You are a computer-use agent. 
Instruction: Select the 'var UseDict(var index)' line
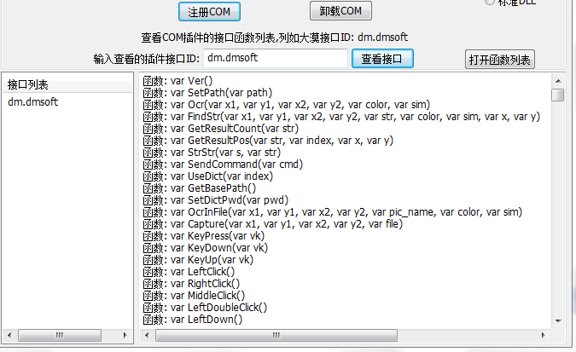[x=208, y=176]
